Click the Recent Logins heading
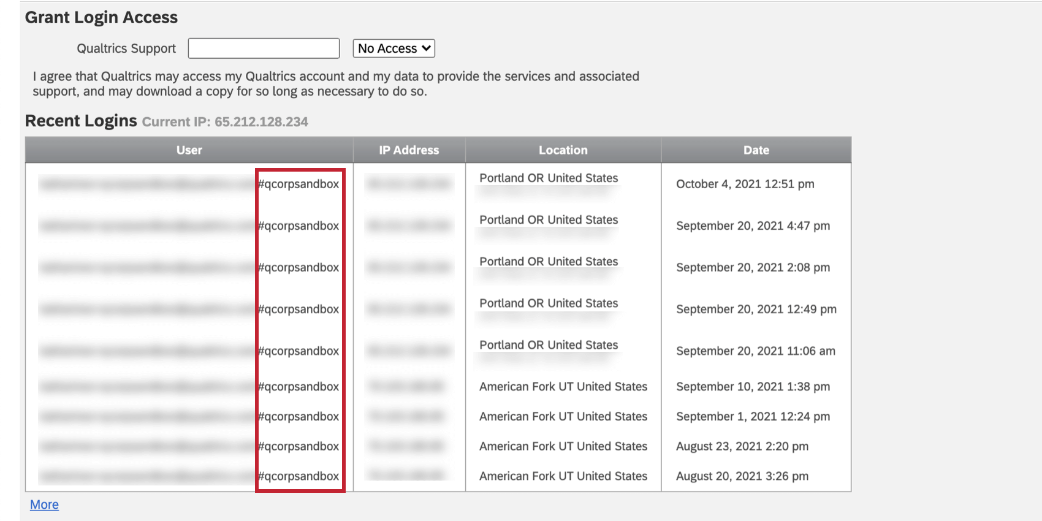 pyautogui.click(x=80, y=121)
